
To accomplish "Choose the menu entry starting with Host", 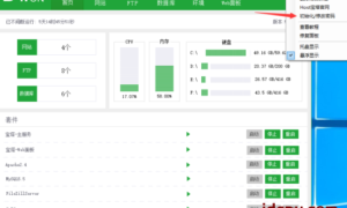I will coord(314,8).
